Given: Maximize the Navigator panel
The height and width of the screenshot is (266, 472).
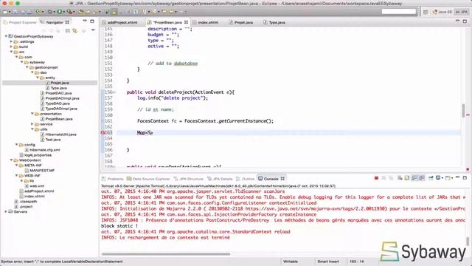Looking at the screenshot, I should point(92,21).
